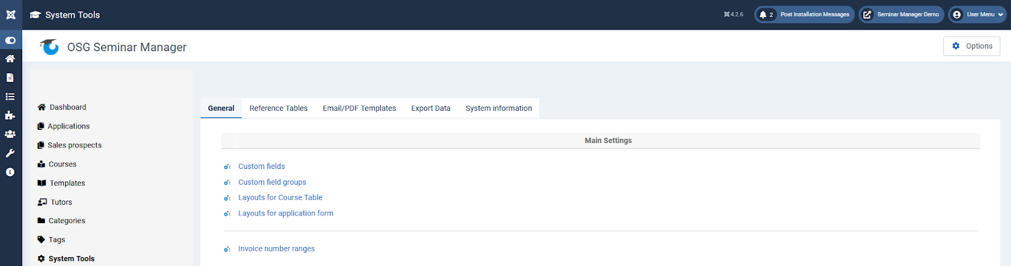Click the settings icon beside Custom fields

coord(227,167)
